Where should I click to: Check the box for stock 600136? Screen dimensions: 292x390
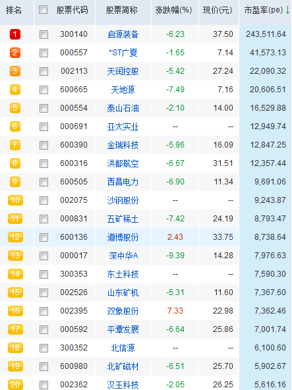(x=44, y=237)
